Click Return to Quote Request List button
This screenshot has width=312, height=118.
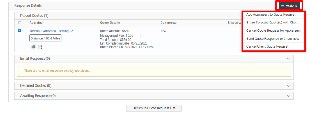point(154,108)
